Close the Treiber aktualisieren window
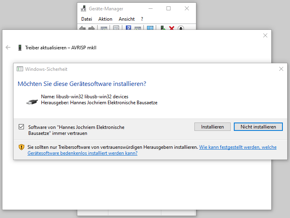The height and width of the screenshot is (218, 290). click(x=265, y=35)
